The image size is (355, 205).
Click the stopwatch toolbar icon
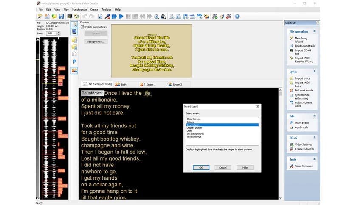point(156,16)
